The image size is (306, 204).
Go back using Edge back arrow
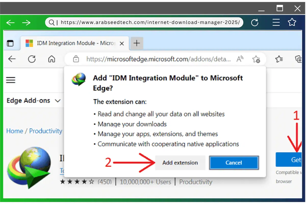pyautogui.click(x=12, y=59)
